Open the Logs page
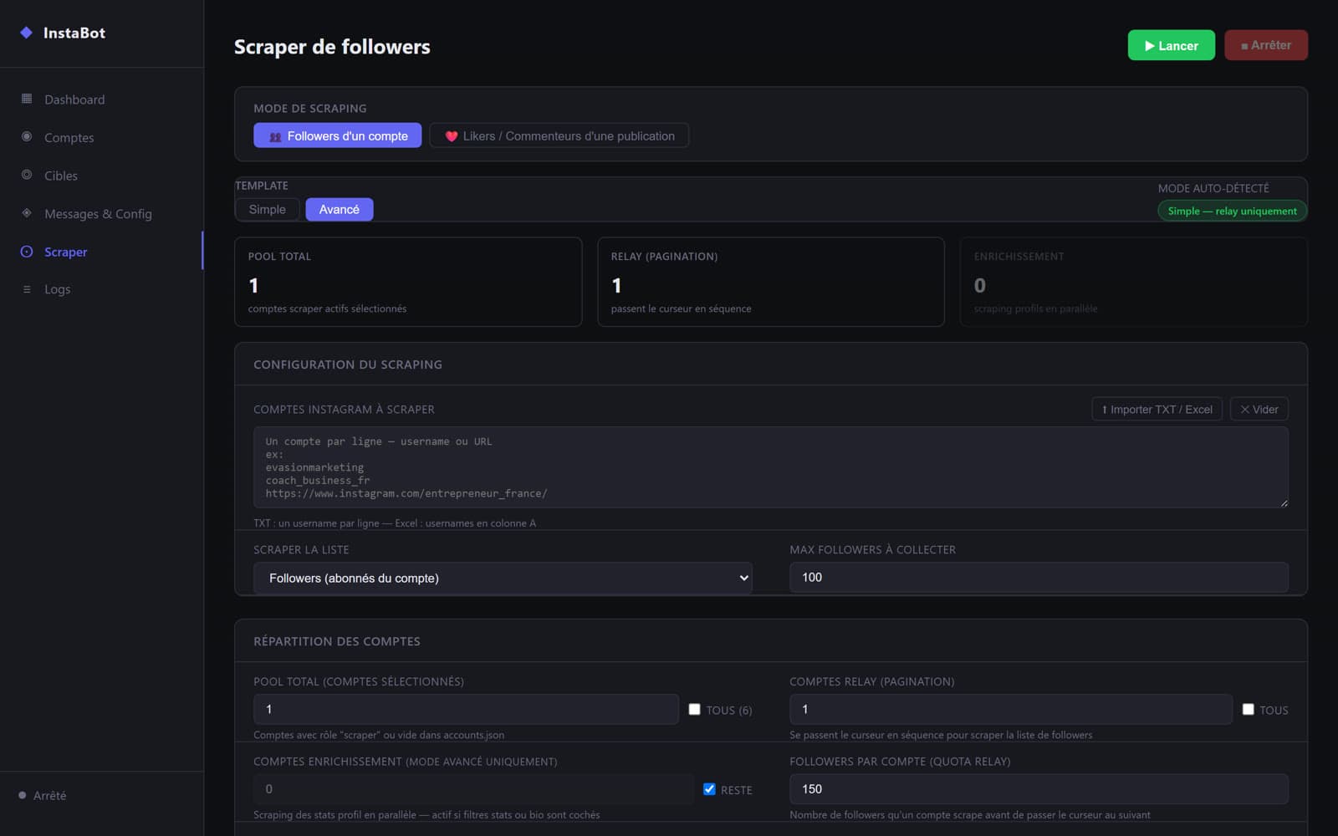The image size is (1338, 836). [101, 289]
